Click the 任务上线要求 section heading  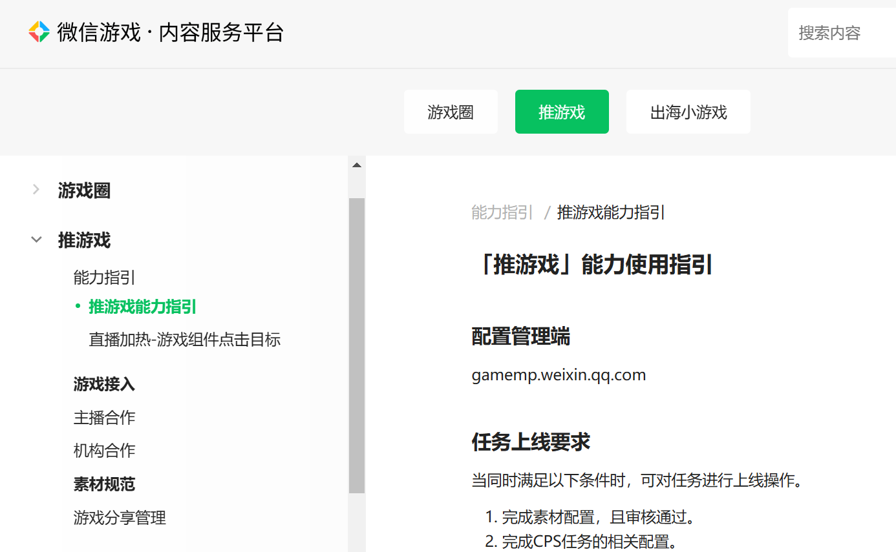point(531,442)
